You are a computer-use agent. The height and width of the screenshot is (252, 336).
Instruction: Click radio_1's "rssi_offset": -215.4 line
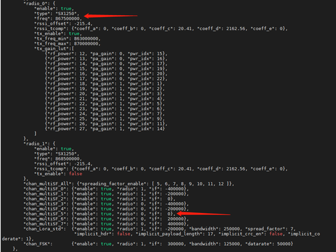63,164
